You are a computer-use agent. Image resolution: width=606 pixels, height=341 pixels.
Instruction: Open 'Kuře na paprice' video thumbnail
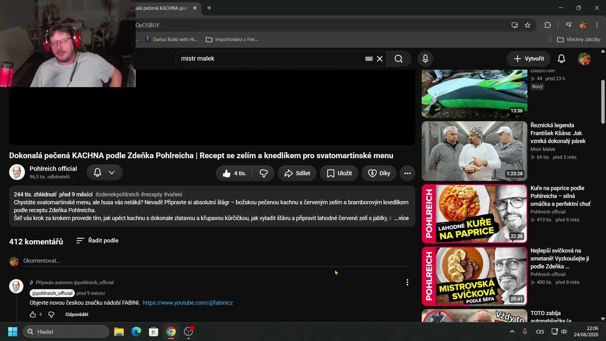(474, 214)
